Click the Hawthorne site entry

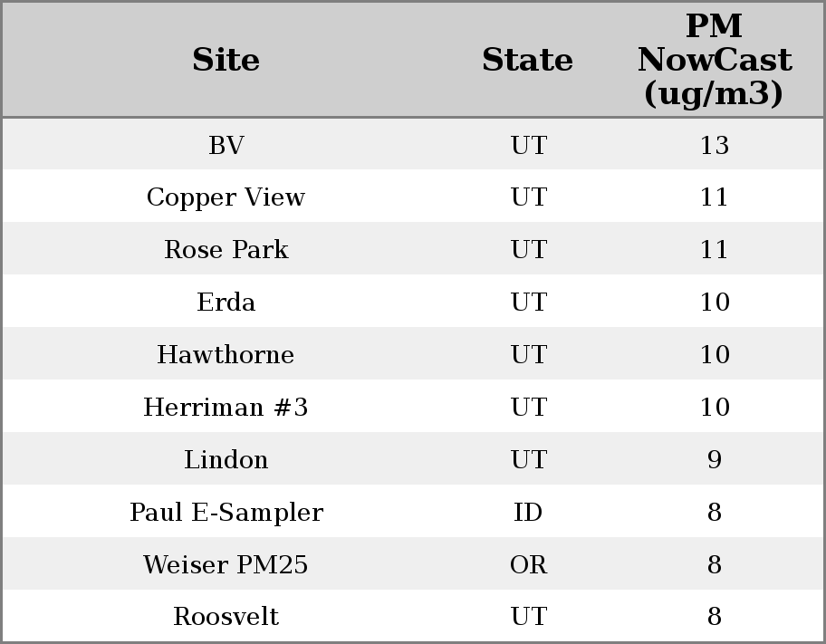tap(226, 355)
